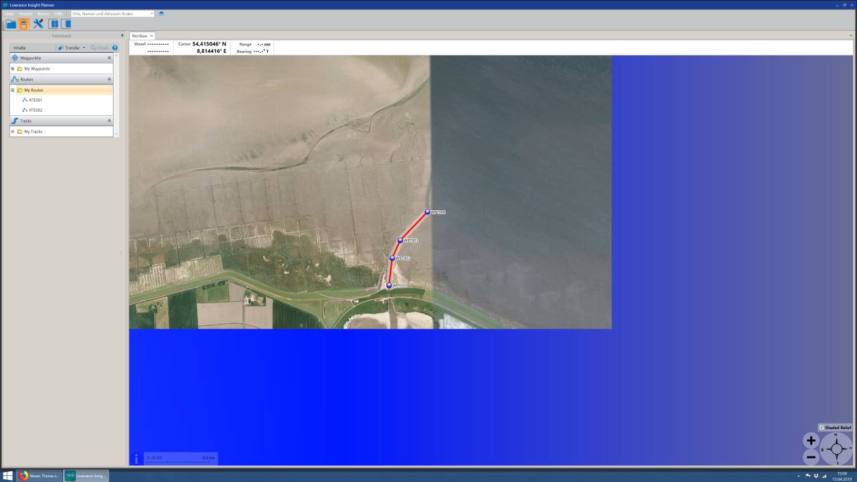The image size is (857, 482).
Task: Click the binoculars search icon
Action: 161,13
